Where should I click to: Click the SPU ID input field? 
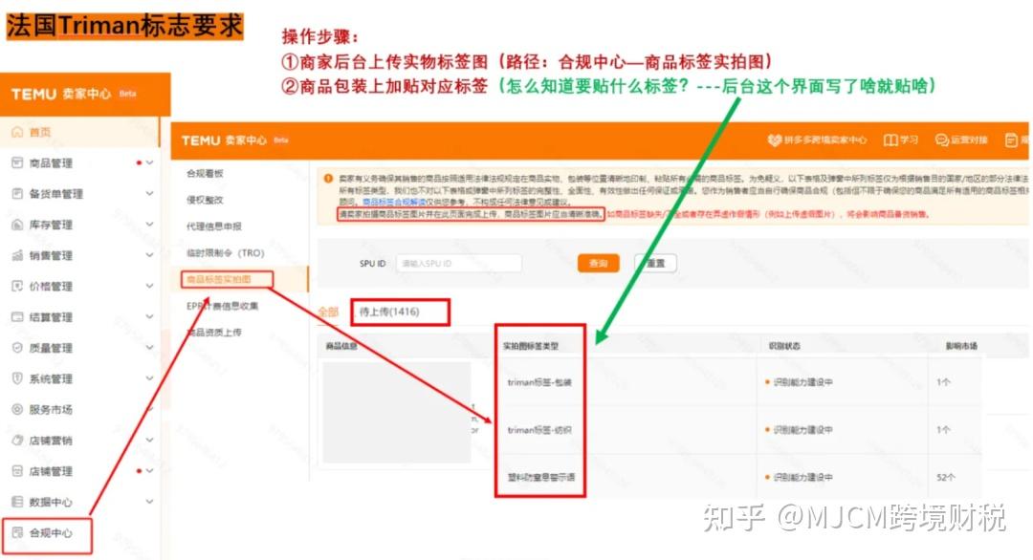click(457, 263)
